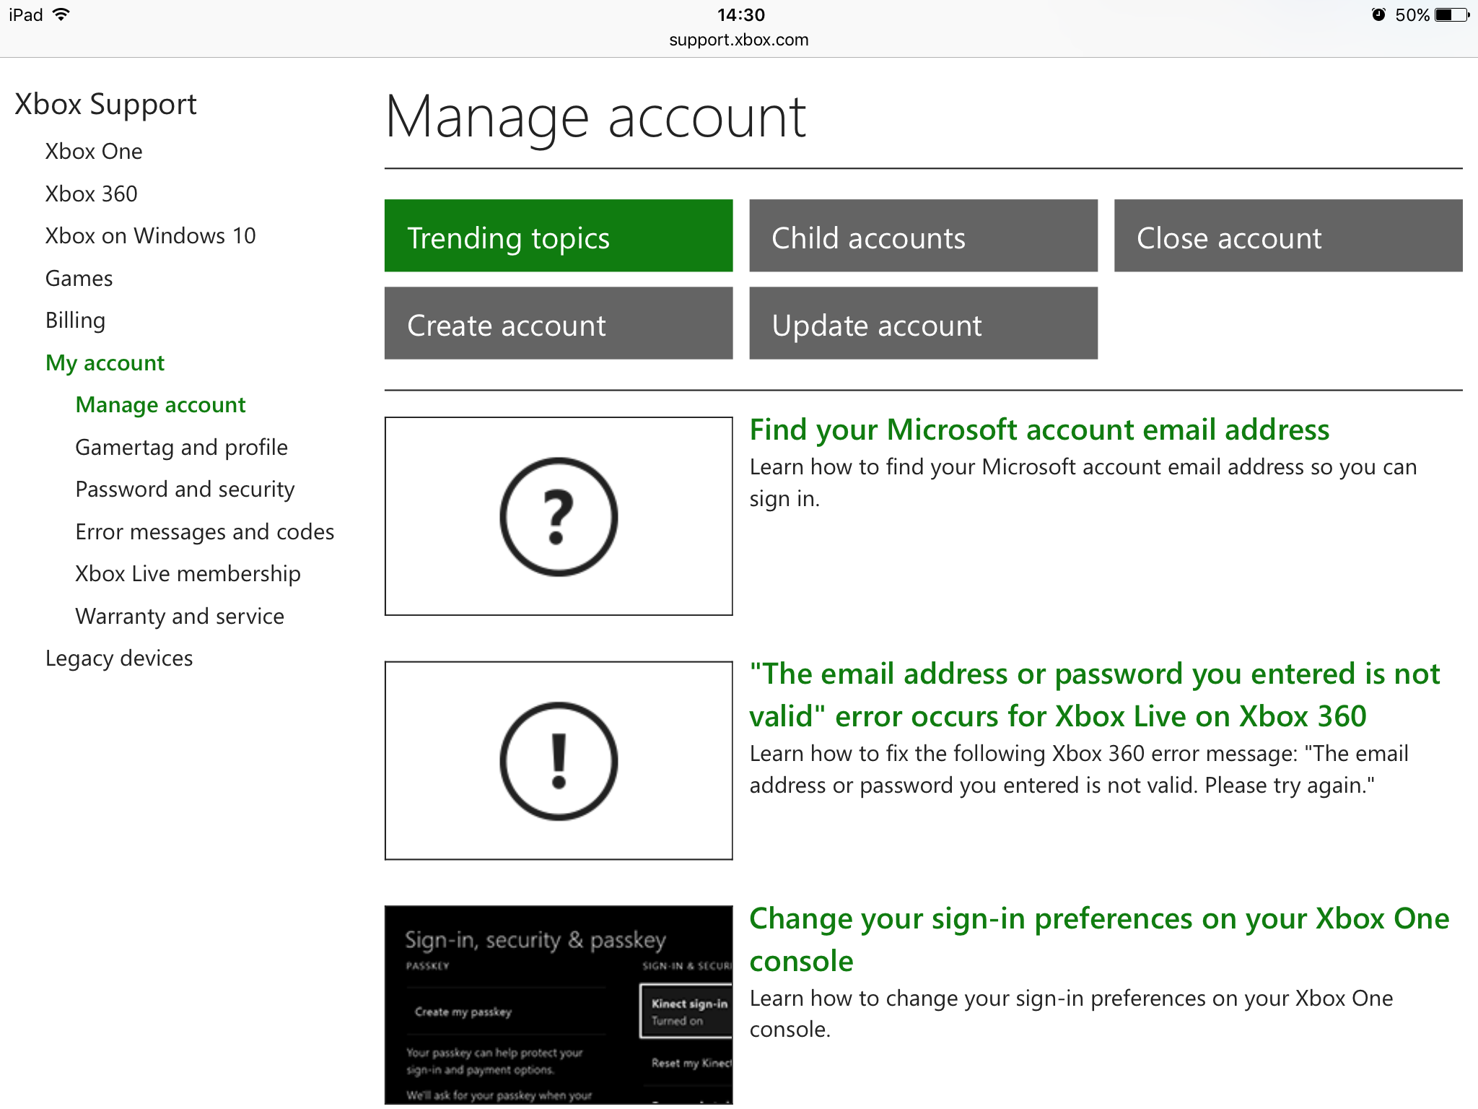Open 'Find your Microsoft account email address' article

[1039, 430]
